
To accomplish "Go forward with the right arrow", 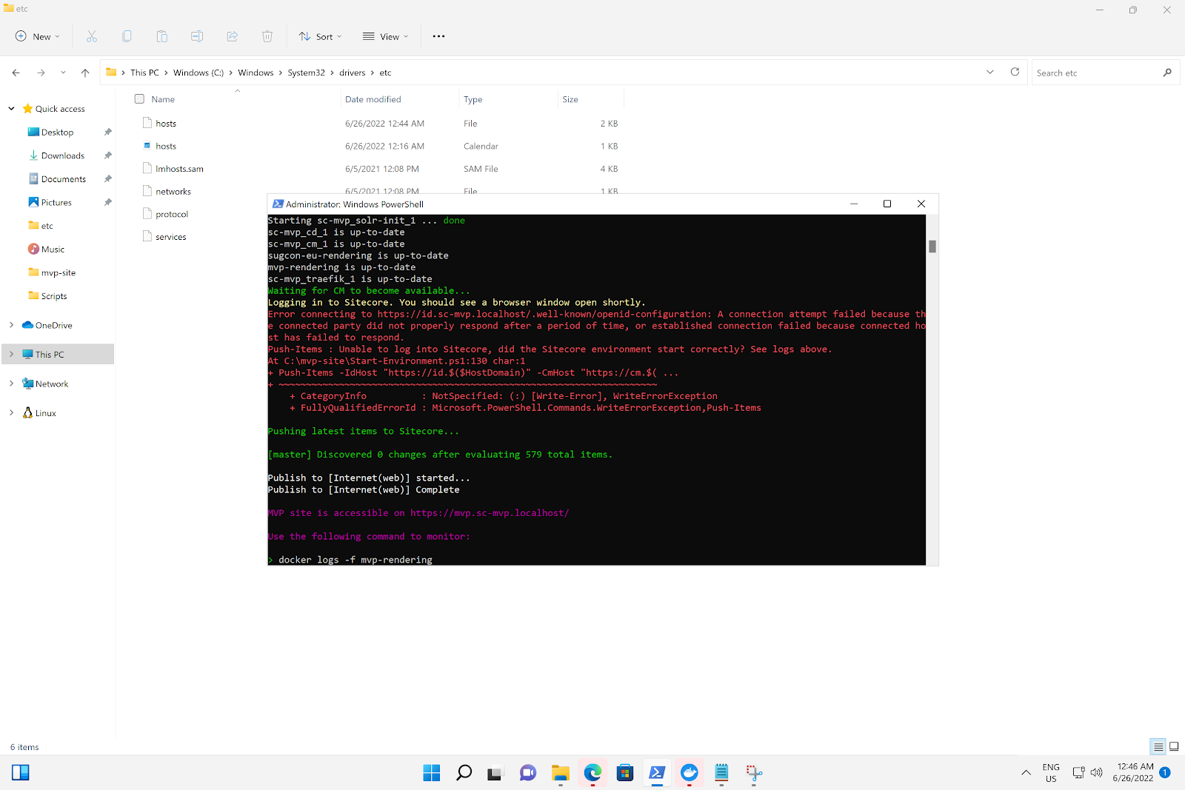I will 41,73.
